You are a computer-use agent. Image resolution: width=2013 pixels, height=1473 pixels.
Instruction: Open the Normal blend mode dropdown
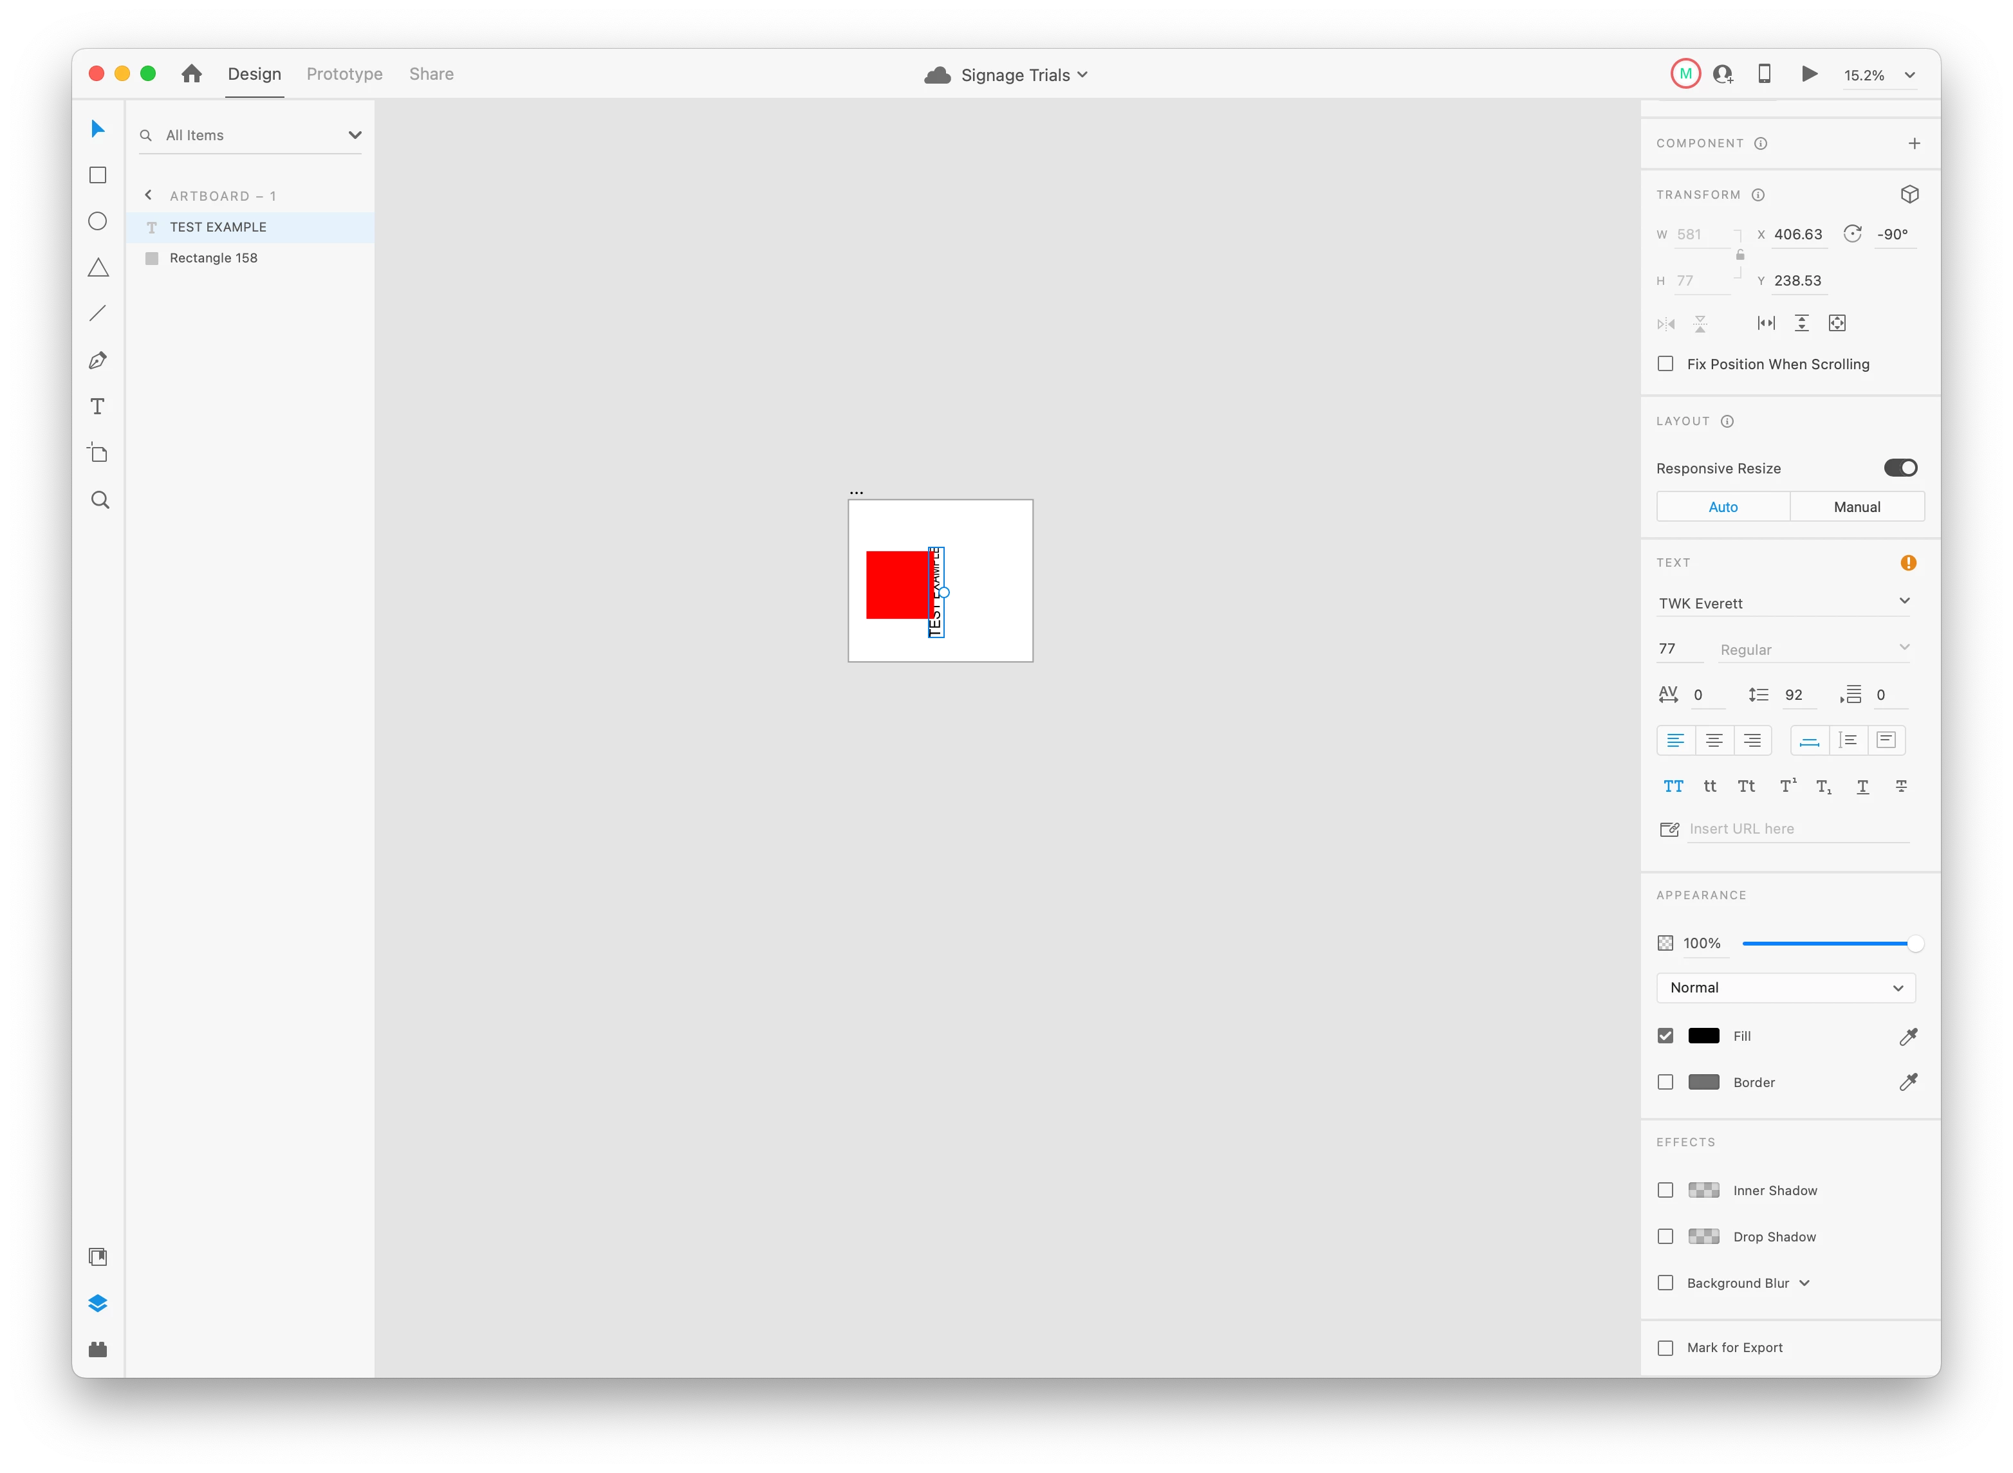click(1786, 988)
